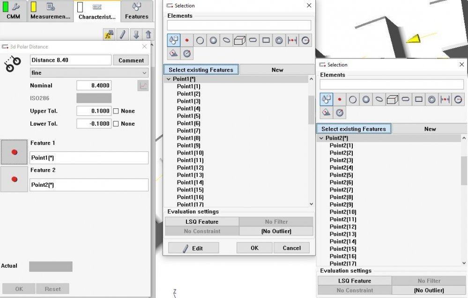Viewport: 468px width, 298px height.
Task: Move the characteristic down with the down arrow
Action: pos(136,35)
